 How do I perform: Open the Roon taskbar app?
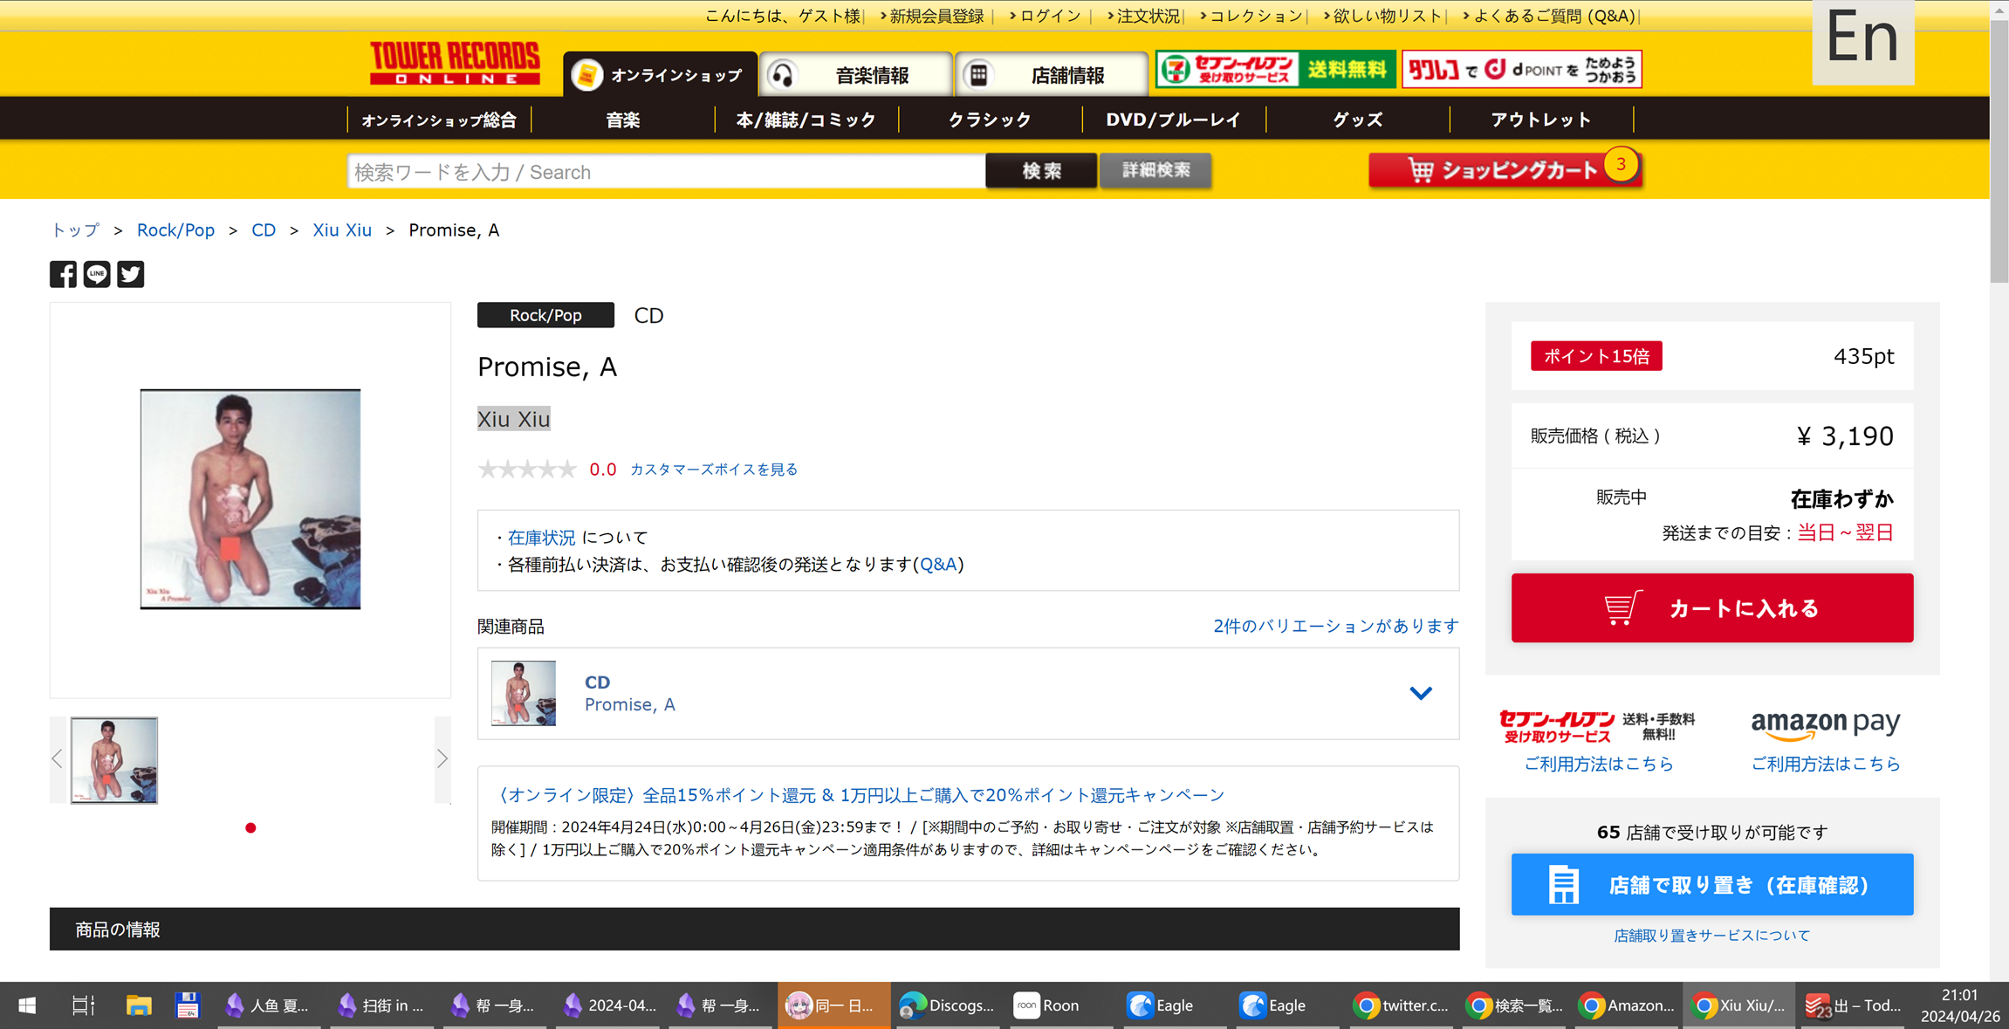(x=1048, y=1005)
